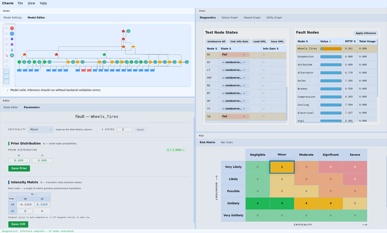Switch to the Model Settings tab

click(12, 18)
